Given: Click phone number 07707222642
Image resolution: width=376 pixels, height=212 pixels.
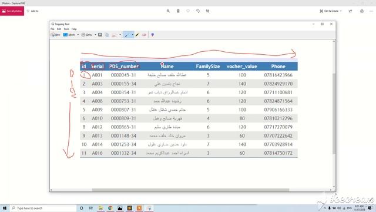Looking at the screenshot, I should 278,136.
